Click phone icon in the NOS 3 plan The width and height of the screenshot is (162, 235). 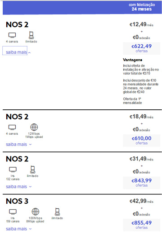point(57,212)
